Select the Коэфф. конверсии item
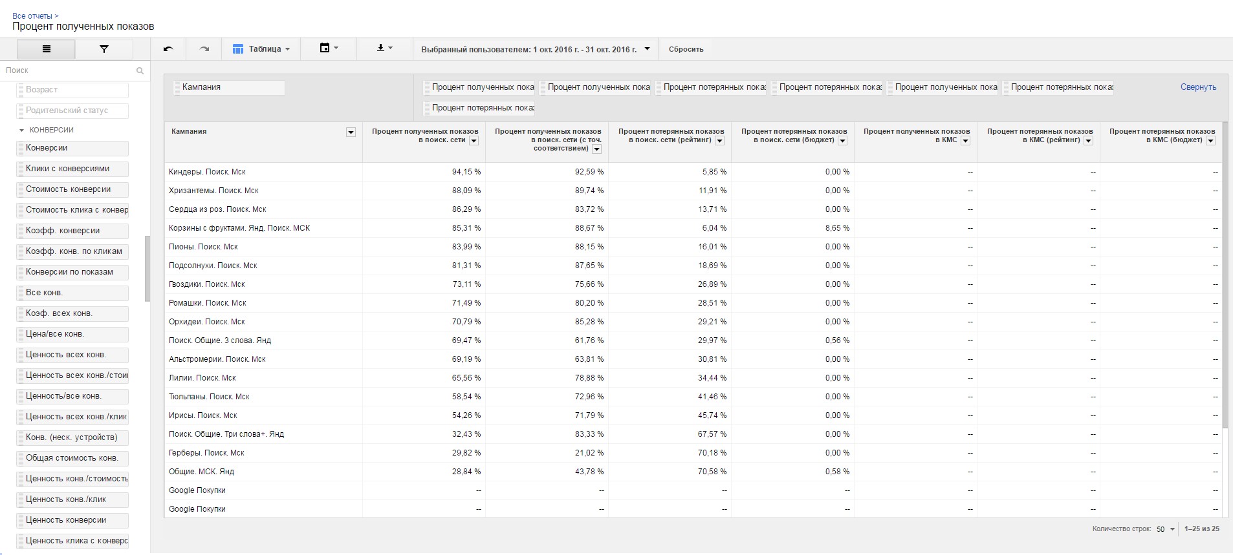The height and width of the screenshot is (555, 1233). [72, 231]
